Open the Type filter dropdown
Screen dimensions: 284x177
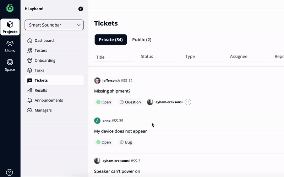coord(203,57)
